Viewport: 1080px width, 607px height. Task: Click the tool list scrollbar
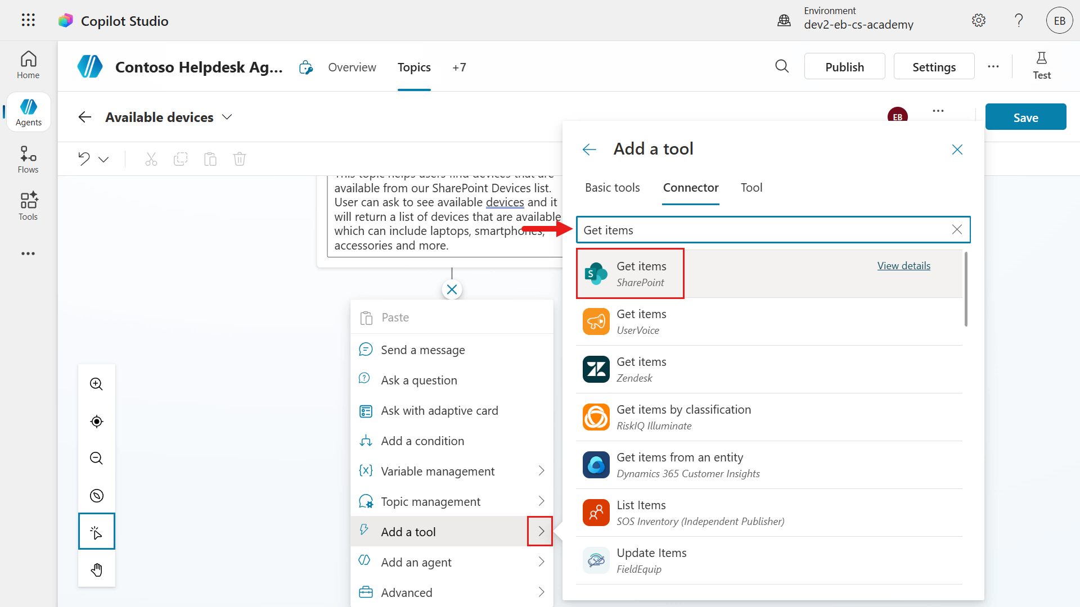[x=966, y=289]
